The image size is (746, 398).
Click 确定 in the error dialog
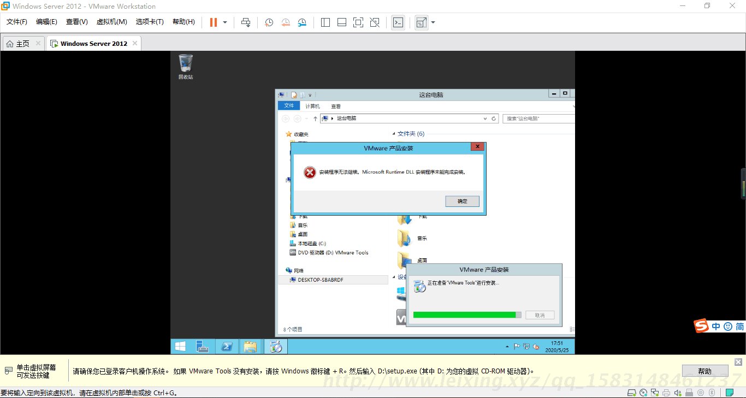462,201
